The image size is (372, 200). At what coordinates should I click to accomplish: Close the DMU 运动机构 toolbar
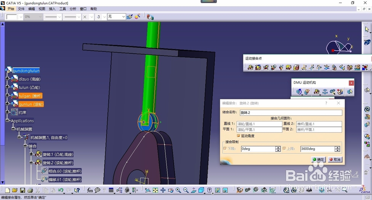pyautogui.click(x=351, y=83)
